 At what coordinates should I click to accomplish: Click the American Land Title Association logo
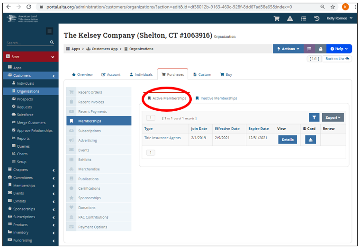point(23,18)
